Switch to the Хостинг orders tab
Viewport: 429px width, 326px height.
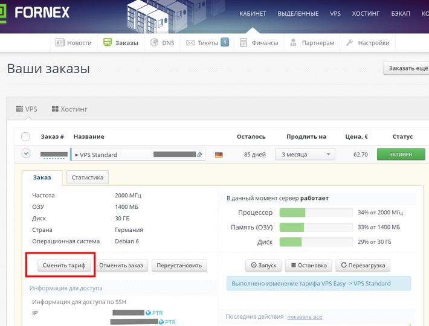point(69,109)
